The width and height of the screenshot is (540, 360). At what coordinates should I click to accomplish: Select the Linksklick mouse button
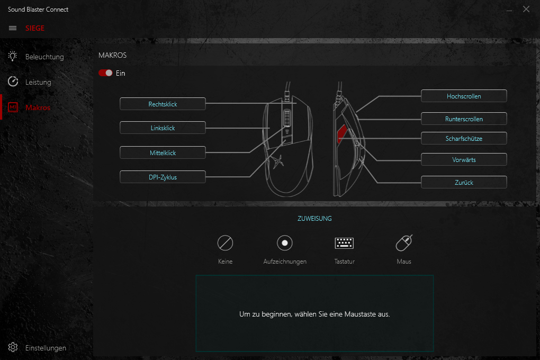pos(163,128)
